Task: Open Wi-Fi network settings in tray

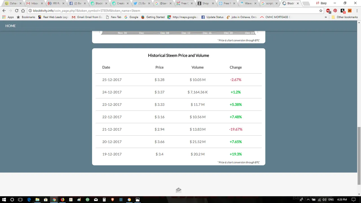Action: (x=319, y=200)
